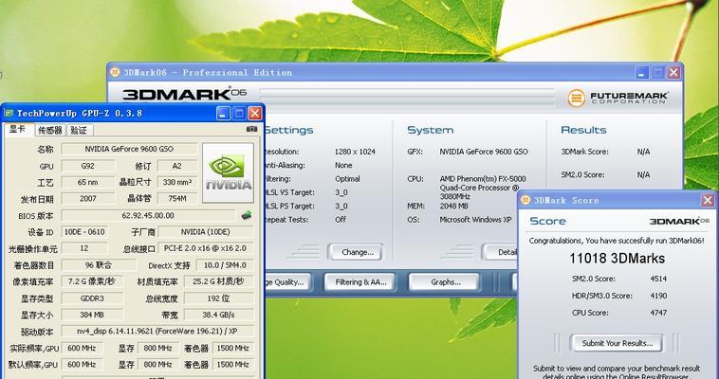719x379 pixels.
Task: Click the GDDR3 memory type value
Action: pyautogui.click(x=92, y=298)
